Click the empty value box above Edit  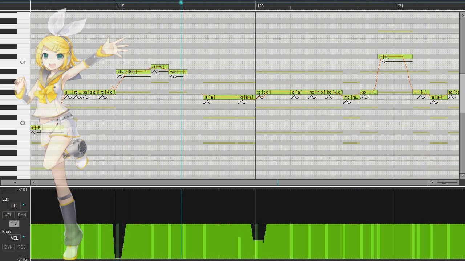coord(8,191)
